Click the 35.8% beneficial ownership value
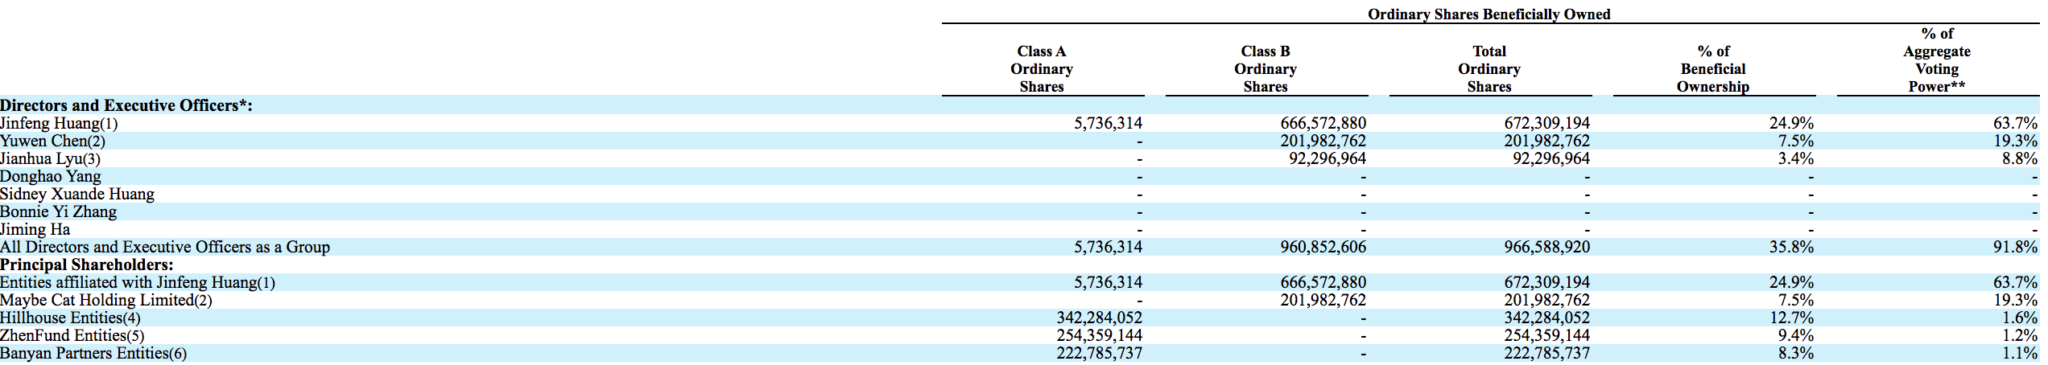 1791,247
